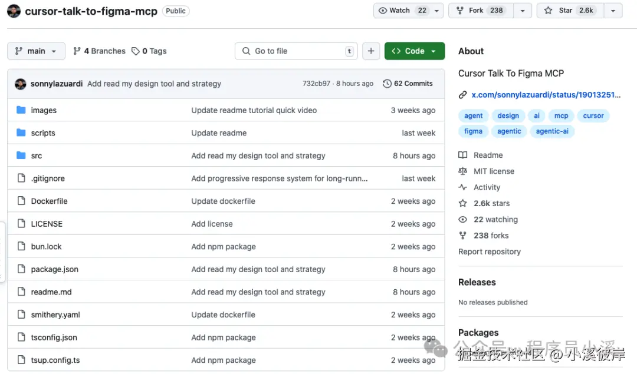Click the Dockerfile file icon
The image size is (637, 374).
click(x=21, y=201)
